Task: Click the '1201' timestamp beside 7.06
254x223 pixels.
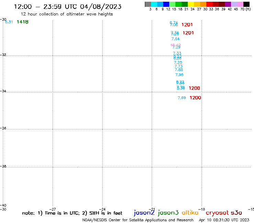Action: pos(187,25)
